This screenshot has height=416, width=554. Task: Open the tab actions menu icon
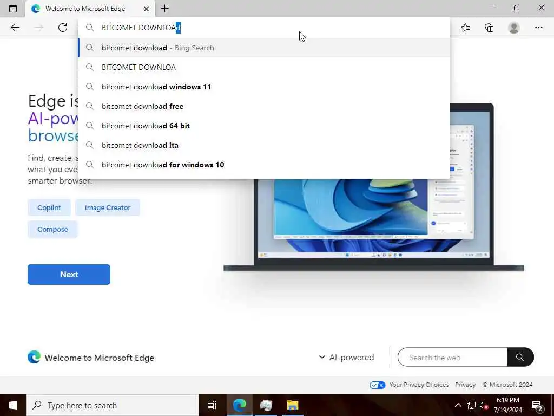click(x=13, y=9)
